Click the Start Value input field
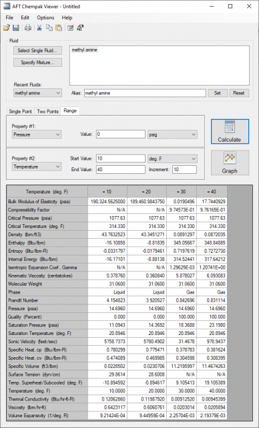The image size is (259, 428). (121, 158)
